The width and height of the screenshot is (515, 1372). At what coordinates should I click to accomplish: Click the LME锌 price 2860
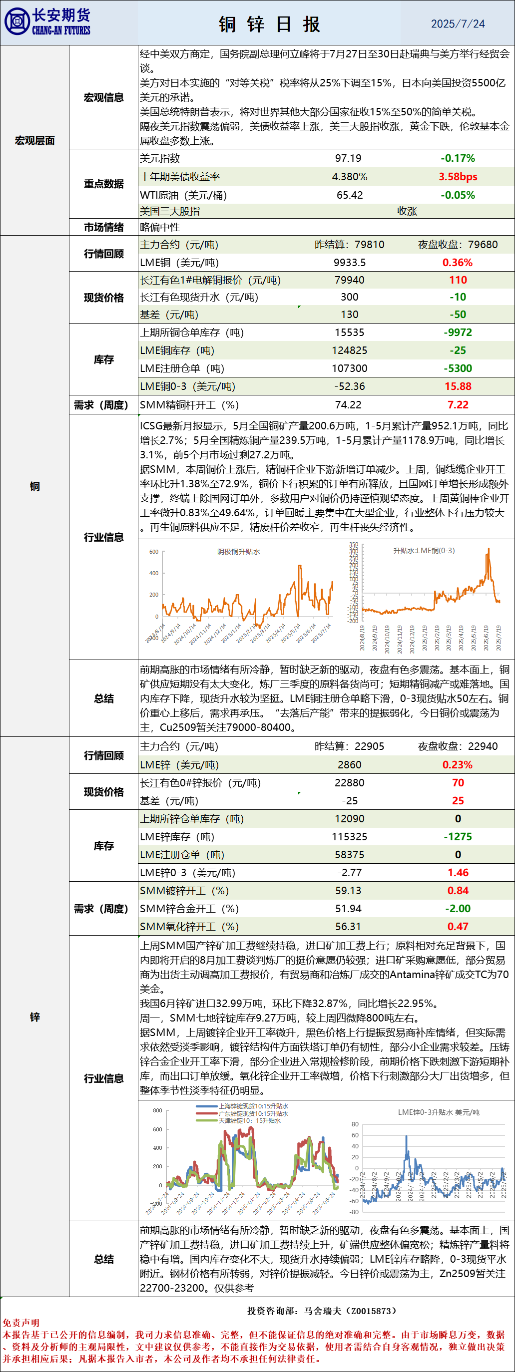[x=350, y=765]
